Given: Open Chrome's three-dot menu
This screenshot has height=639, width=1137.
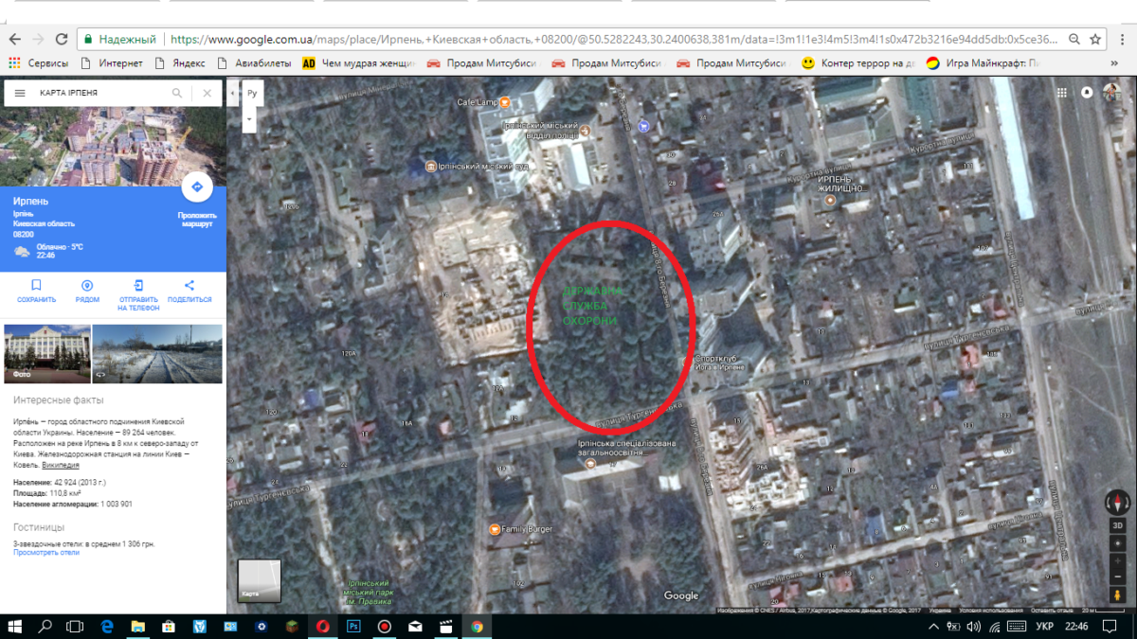Looking at the screenshot, I should pos(1122,40).
